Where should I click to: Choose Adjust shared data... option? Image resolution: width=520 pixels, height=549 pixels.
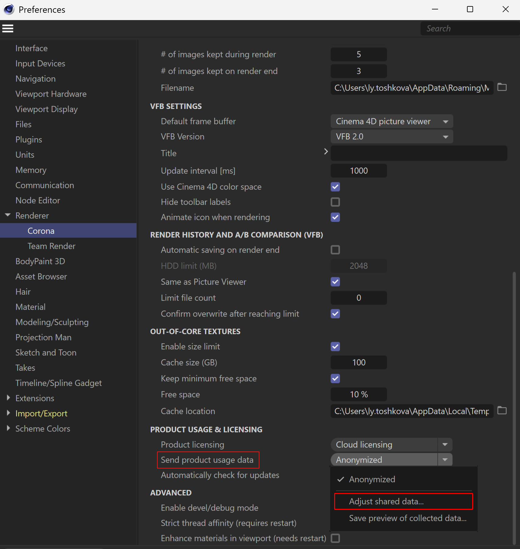[x=404, y=501]
